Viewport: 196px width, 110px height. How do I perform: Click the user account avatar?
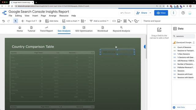pos(190,13)
